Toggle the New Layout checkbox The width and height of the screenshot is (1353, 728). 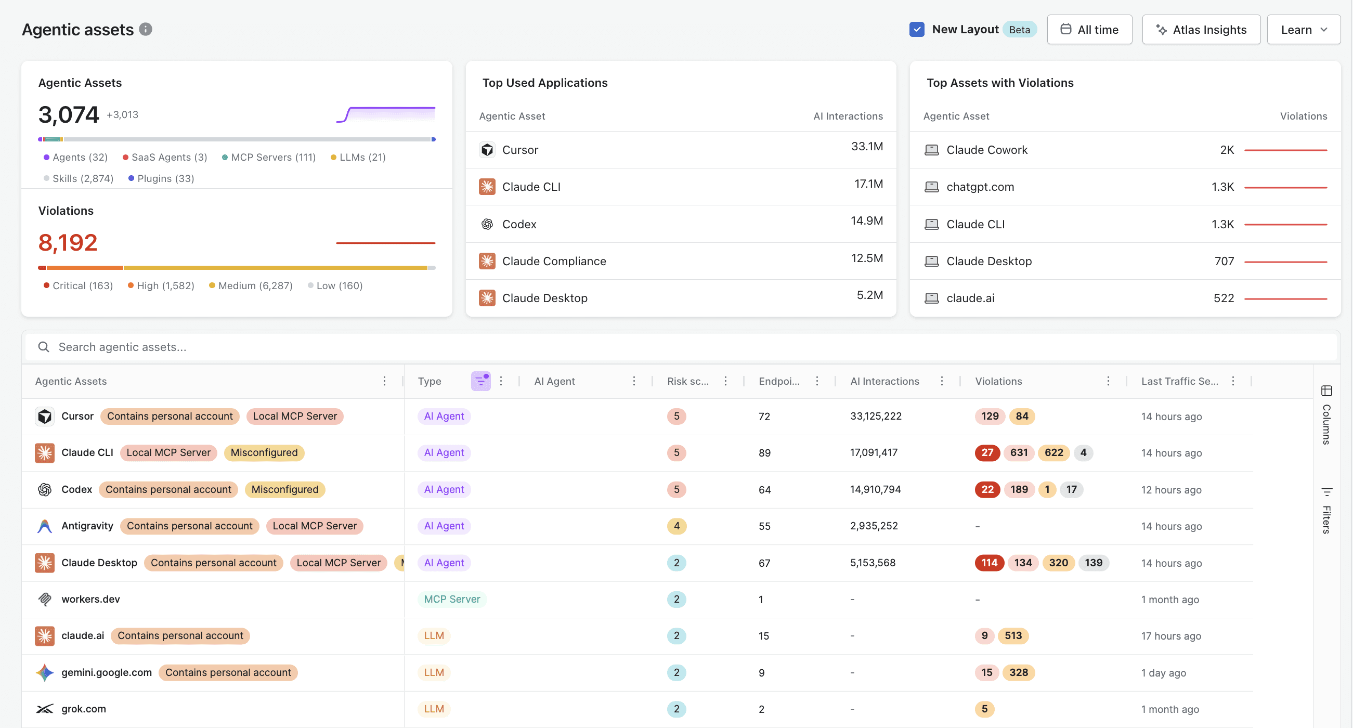click(x=917, y=30)
